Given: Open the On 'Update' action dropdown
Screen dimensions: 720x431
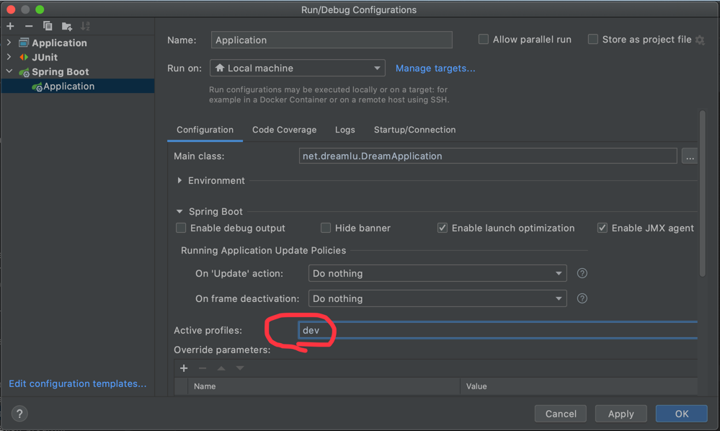Looking at the screenshot, I should pyautogui.click(x=437, y=273).
